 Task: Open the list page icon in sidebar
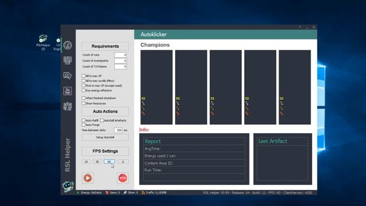pos(67,60)
